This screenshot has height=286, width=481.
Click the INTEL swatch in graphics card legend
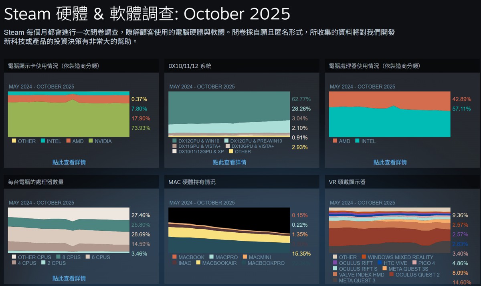point(42,141)
